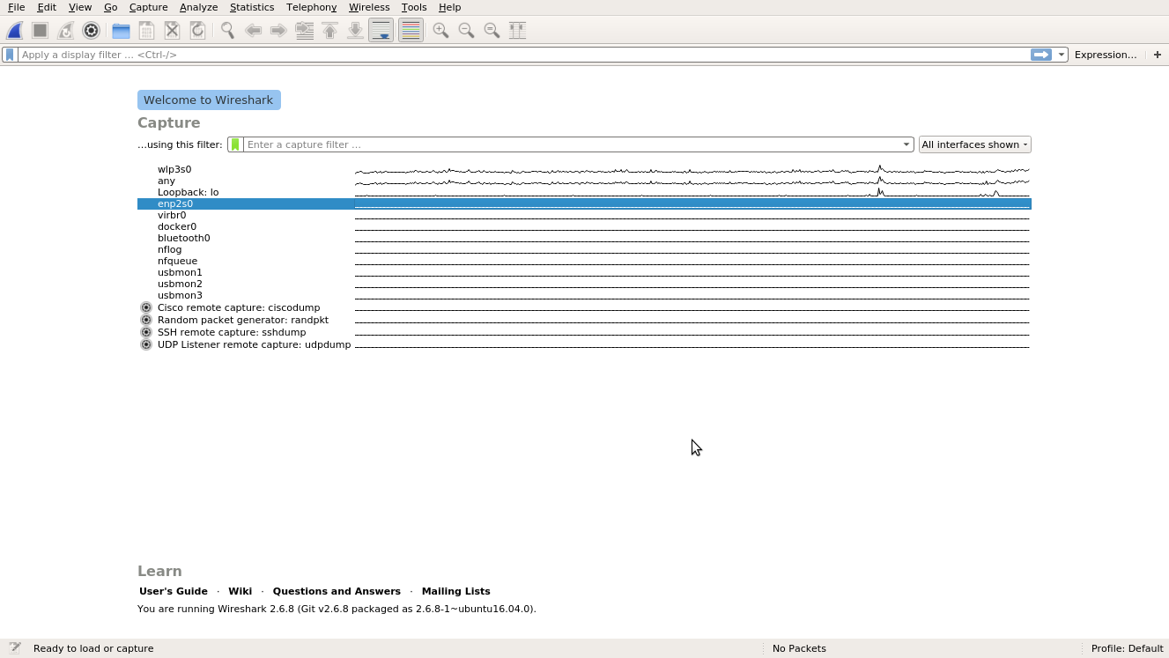
Task: Click the Welcome to Wireshark banner
Action: (x=209, y=100)
